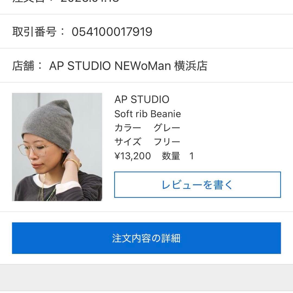Open 注文内容の詳細 for this order
Screen dimensions: 293x293
[146, 238]
